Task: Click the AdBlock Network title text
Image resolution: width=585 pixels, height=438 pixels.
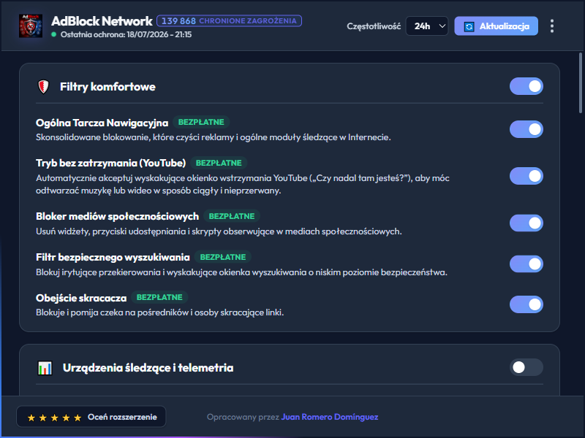Action: (x=102, y=21)
